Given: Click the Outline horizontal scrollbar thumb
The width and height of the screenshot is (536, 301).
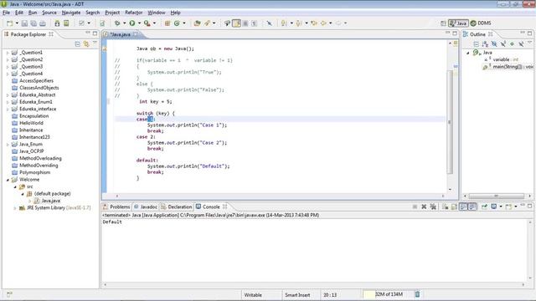Looking at the screenshot, I should point(497,196).
